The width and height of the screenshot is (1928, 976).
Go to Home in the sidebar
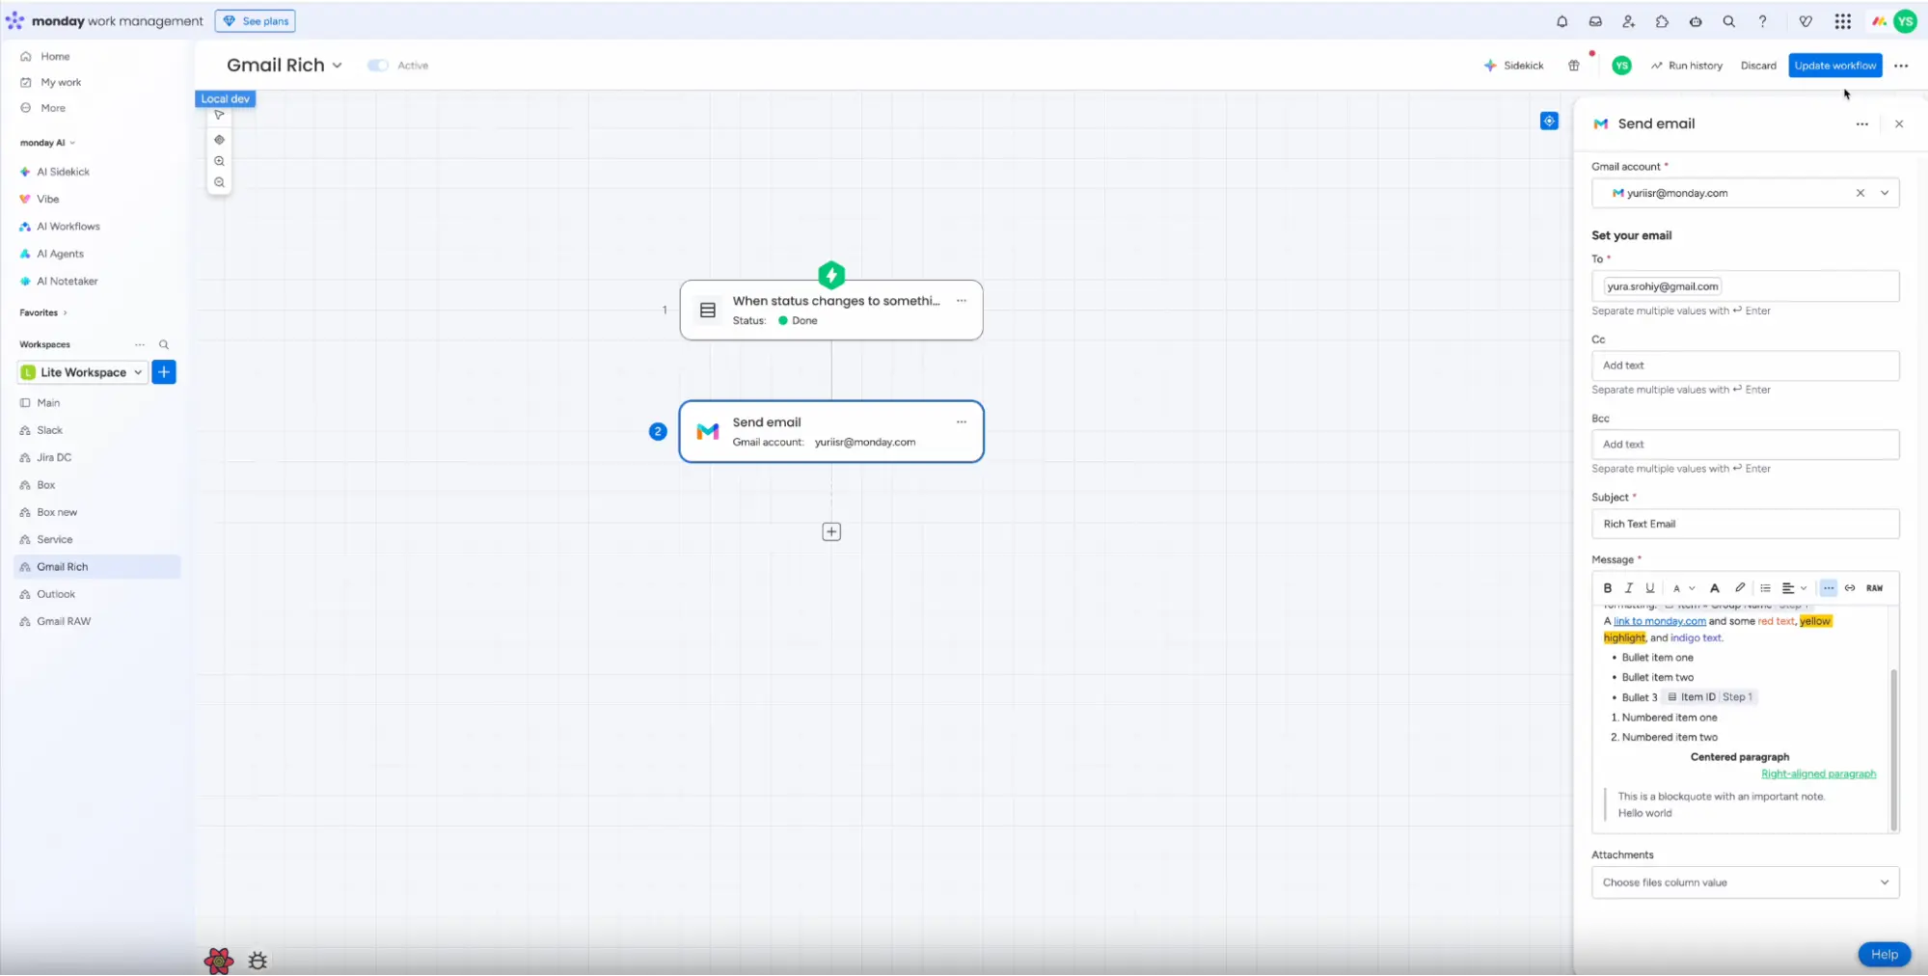click(x=55, y=56)
